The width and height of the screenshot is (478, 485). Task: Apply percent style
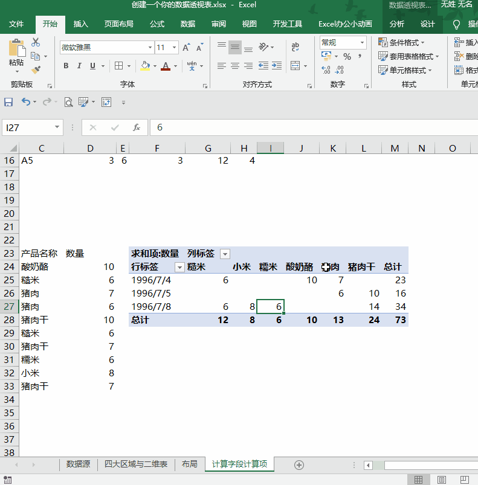click(x=347, y=56)
